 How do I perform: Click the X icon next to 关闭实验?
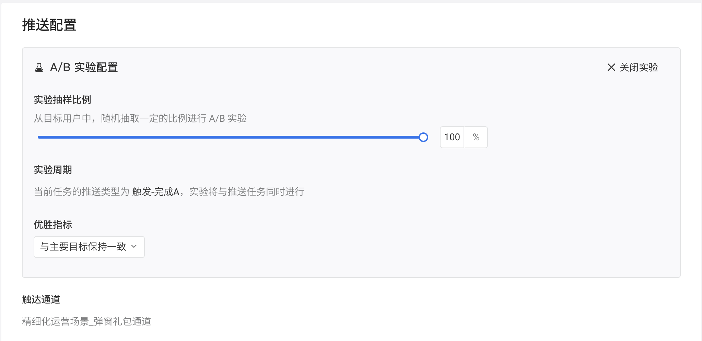pos(611,67)
